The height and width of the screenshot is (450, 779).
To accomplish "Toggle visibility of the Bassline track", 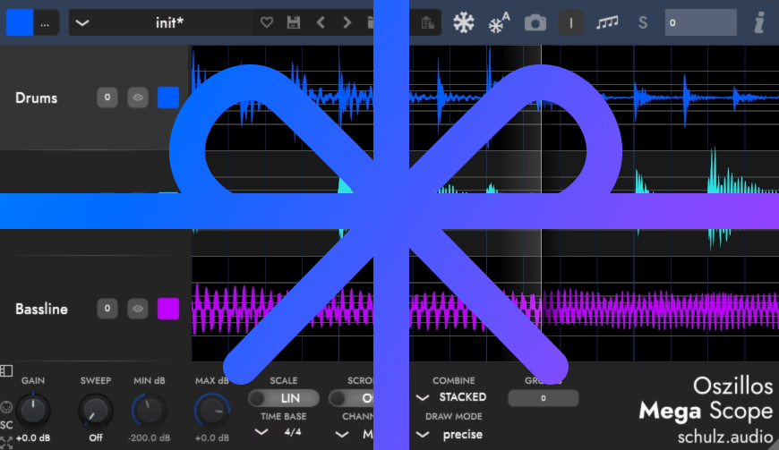I will tap(137, 309).
